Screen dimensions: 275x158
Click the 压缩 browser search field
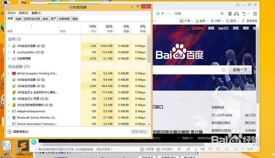196,14
